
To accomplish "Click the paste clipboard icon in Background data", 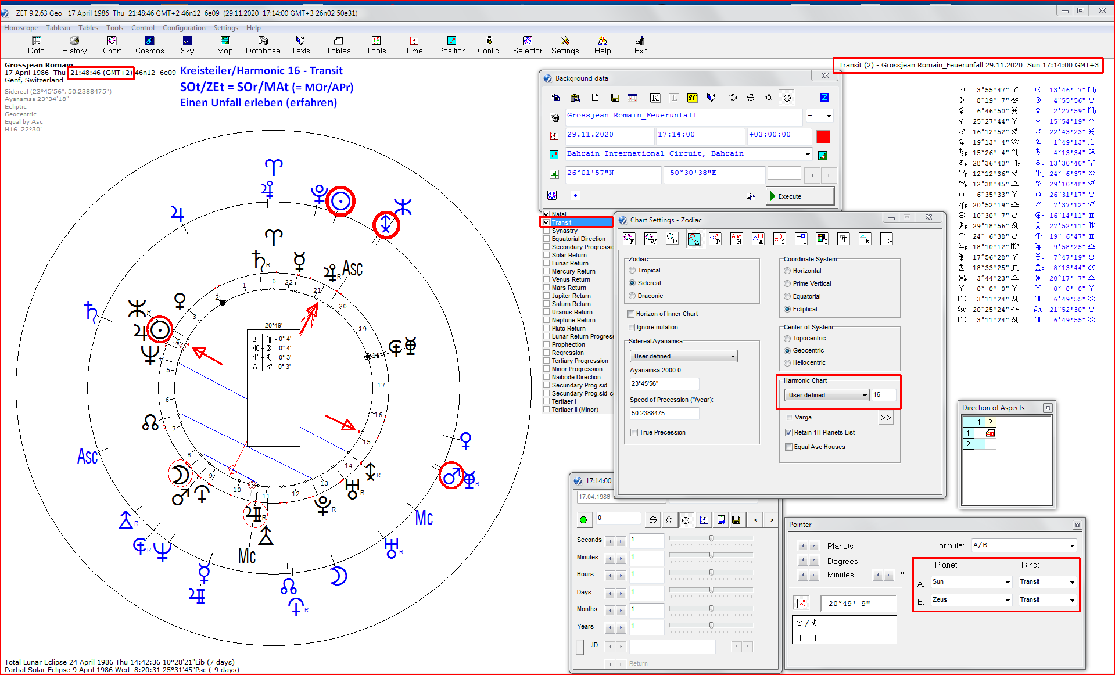I will [575, 98].
